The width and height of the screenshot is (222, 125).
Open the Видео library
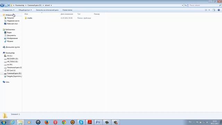click(x=9, y=32)
